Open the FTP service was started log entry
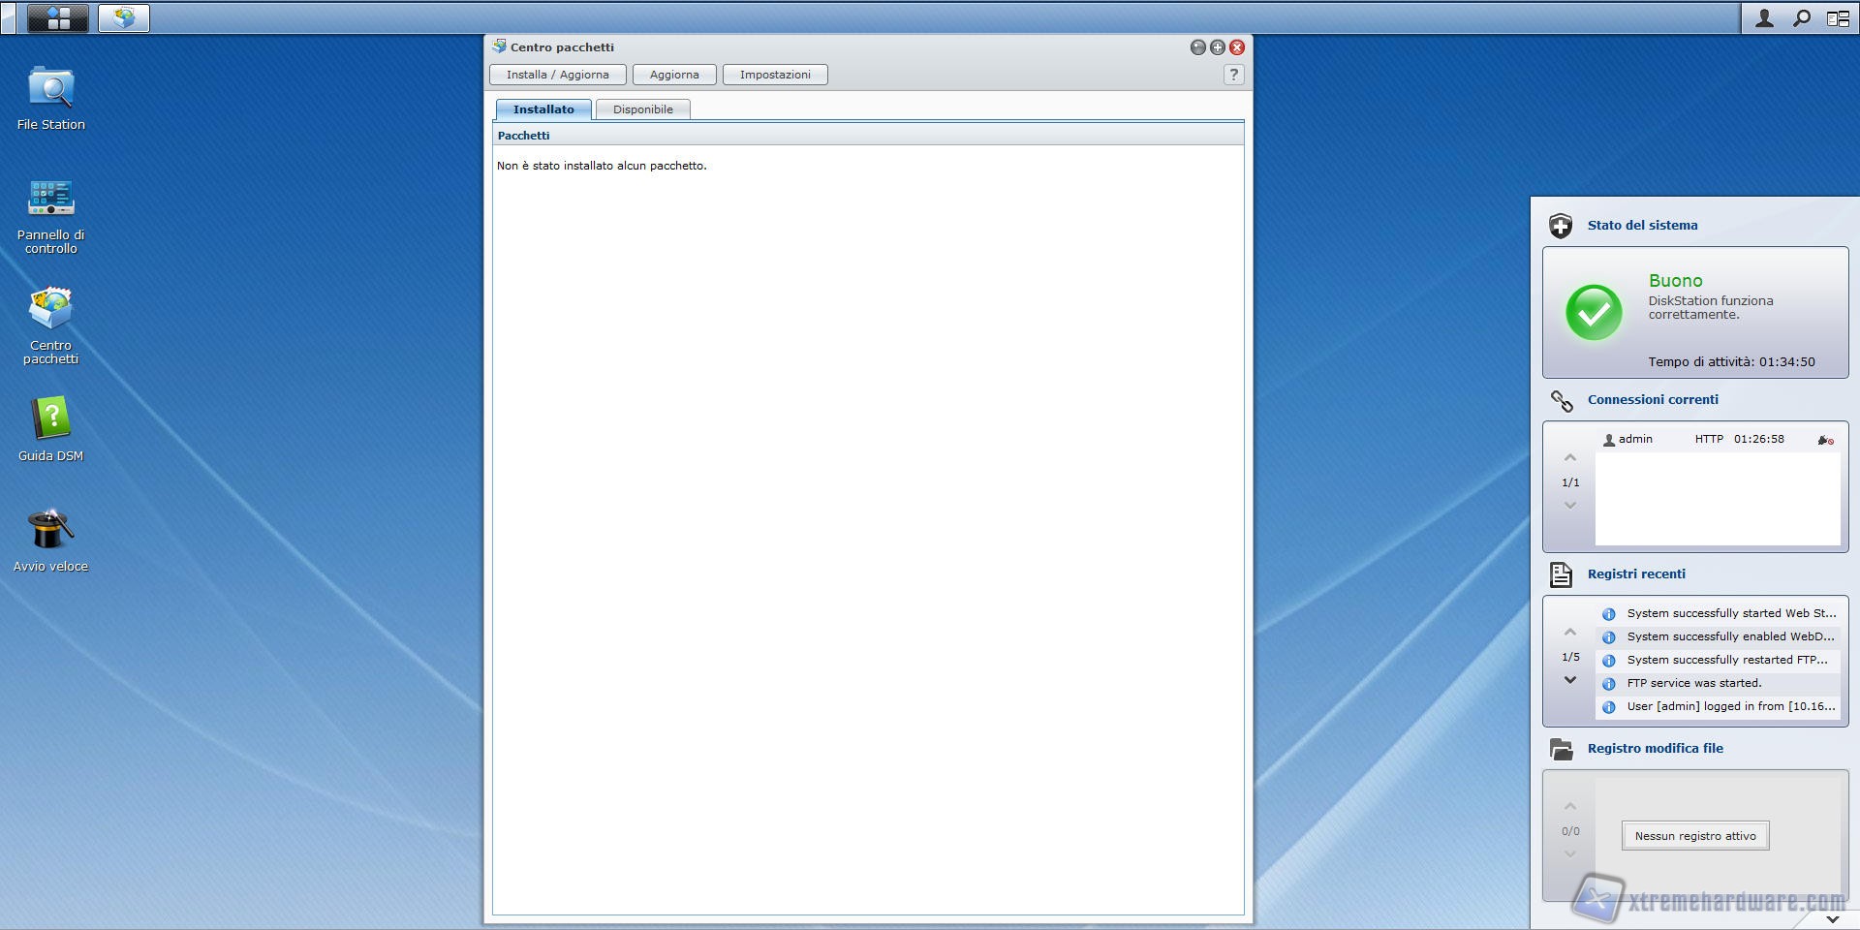The height and width of the screenshot is (930, 1860). pos(1693,683)
